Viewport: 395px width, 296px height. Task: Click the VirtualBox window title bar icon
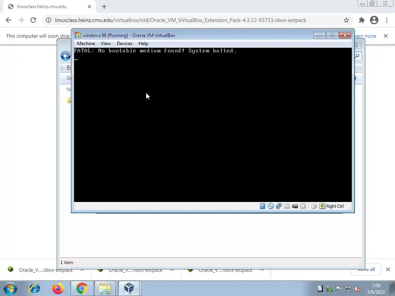click(78, 35)
